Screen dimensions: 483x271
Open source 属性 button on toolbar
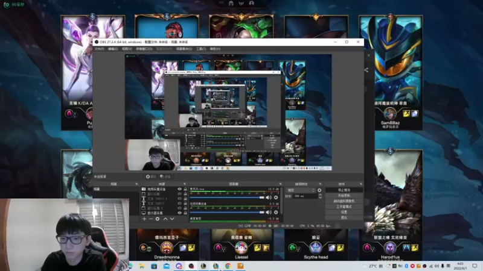coord(152,176)
